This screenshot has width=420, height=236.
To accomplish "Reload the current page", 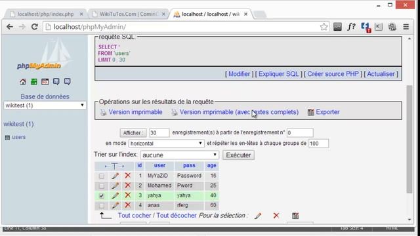I will pyautogui.click(x=35, y=27).
